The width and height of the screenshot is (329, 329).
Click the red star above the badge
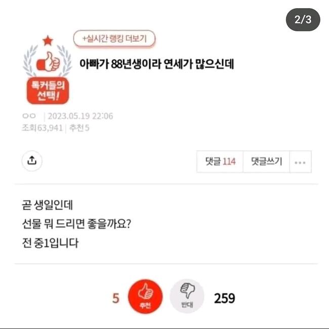point(48,40)
